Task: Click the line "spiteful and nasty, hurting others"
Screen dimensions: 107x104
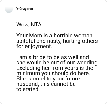Action: point(57,41)
